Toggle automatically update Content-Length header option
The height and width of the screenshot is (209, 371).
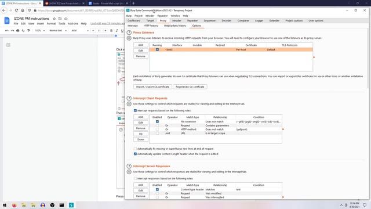(x=135, y=154)
